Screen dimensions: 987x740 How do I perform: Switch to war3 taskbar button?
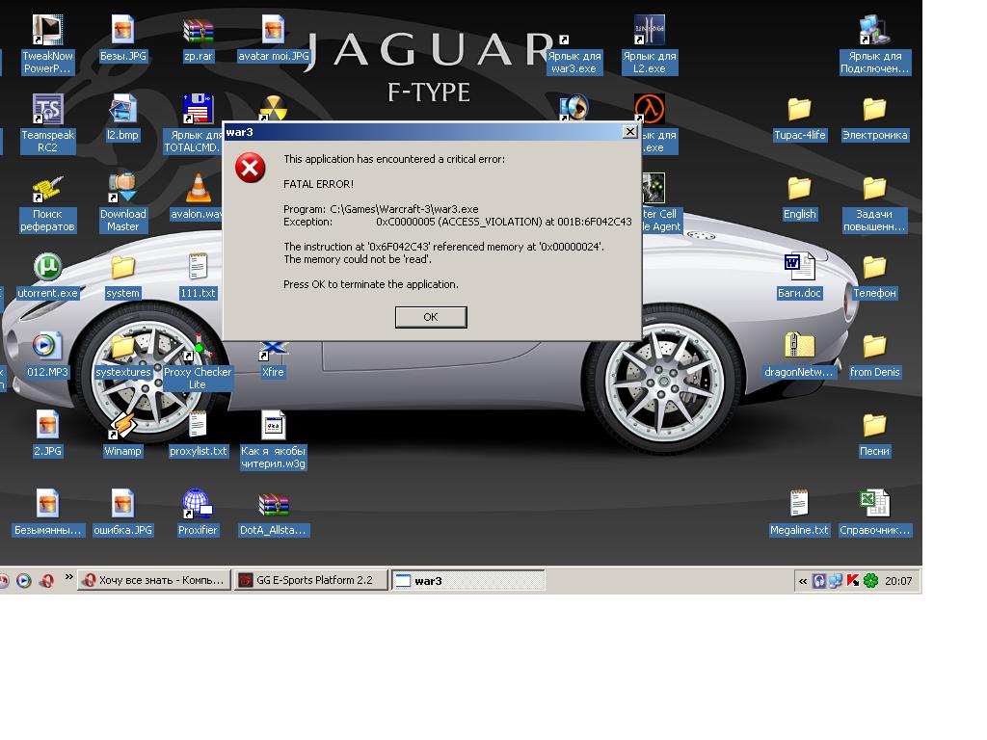pos(468,580)
